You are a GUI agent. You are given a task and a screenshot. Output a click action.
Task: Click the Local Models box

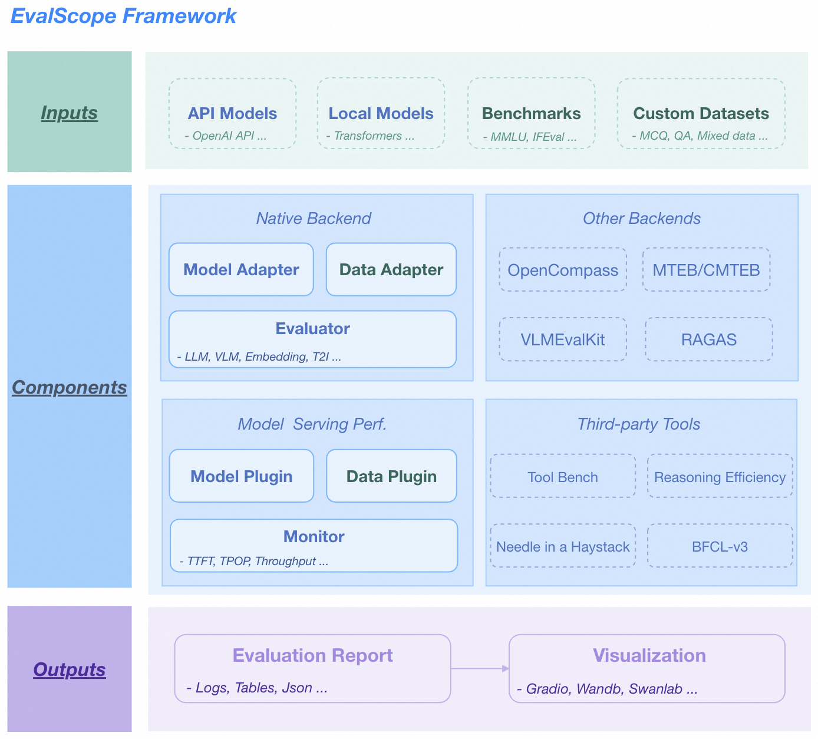(x=381, y=114)
